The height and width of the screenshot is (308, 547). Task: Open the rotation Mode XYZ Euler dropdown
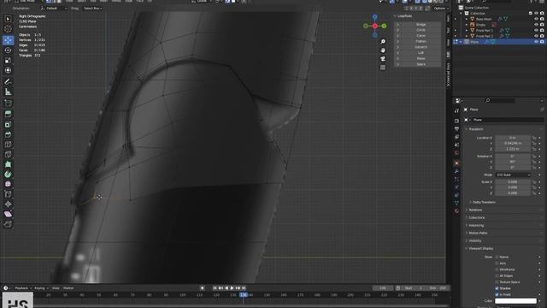pyautogui.click(x=513, y=175)
